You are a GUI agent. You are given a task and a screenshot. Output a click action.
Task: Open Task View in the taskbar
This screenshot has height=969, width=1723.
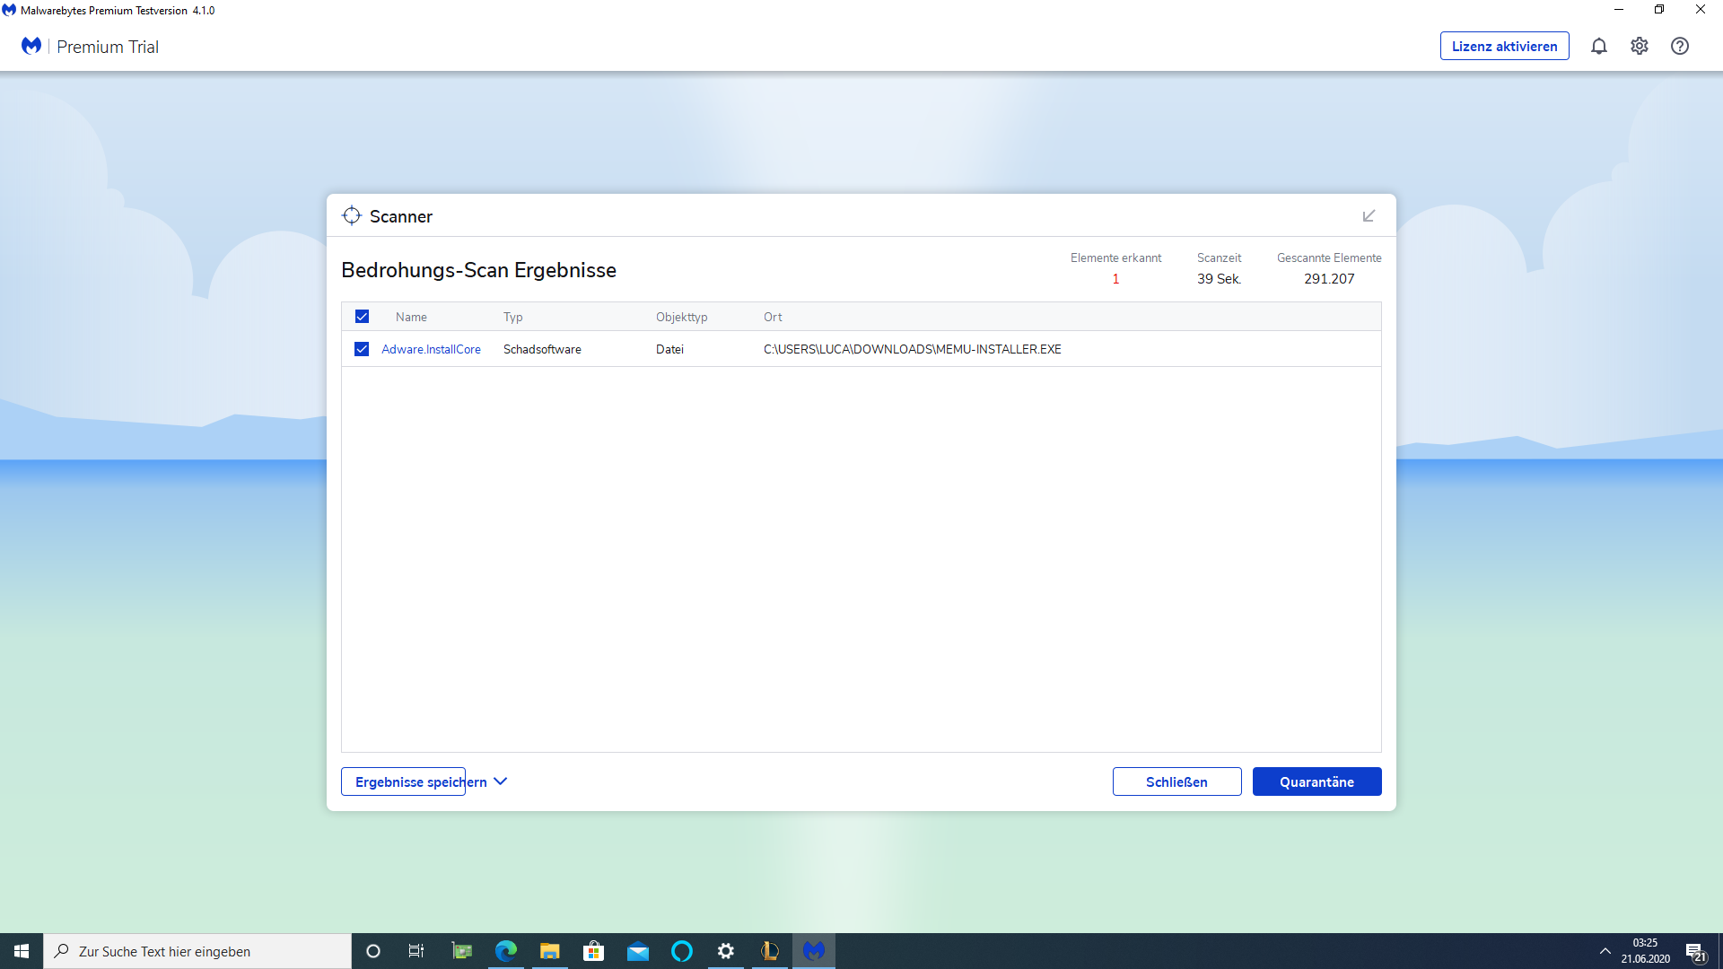click(x=415, y=951)
